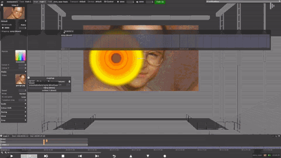Viewport: 281px width, 158px height.
Task: Click the timeline minimap thumbnail
Action: coord(29,156)
